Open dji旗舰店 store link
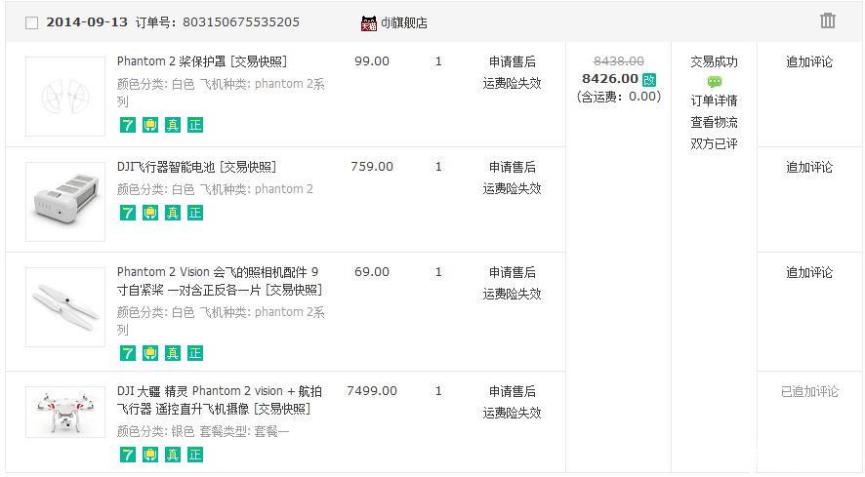Viewport: 865px width, 477px height. [x=404, y=23]
